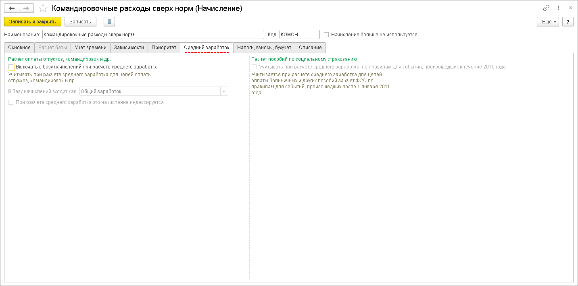The height and width of the screenshot is (286, 578).
Task: Click the Командировочные расходы сверх норм (Начисление) title
Action: (x=147, y=8)
